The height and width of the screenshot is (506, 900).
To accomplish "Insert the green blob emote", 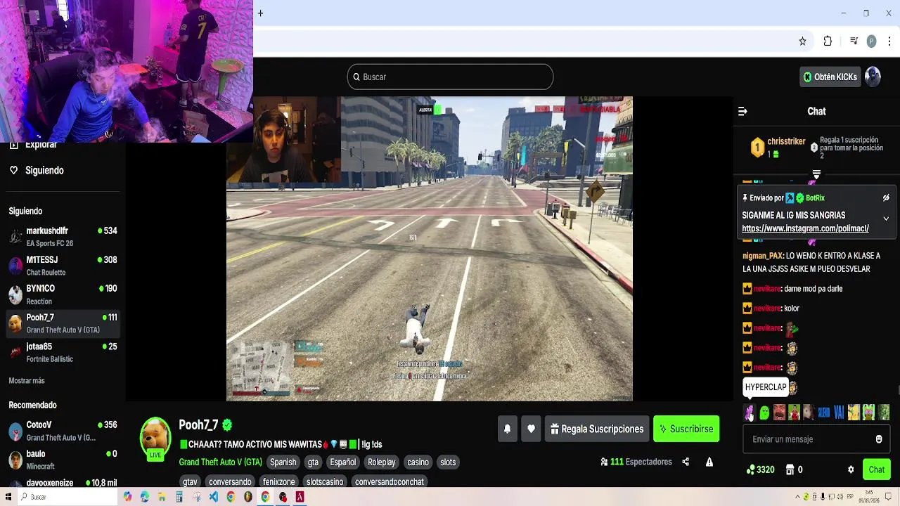I will point(764,413).
